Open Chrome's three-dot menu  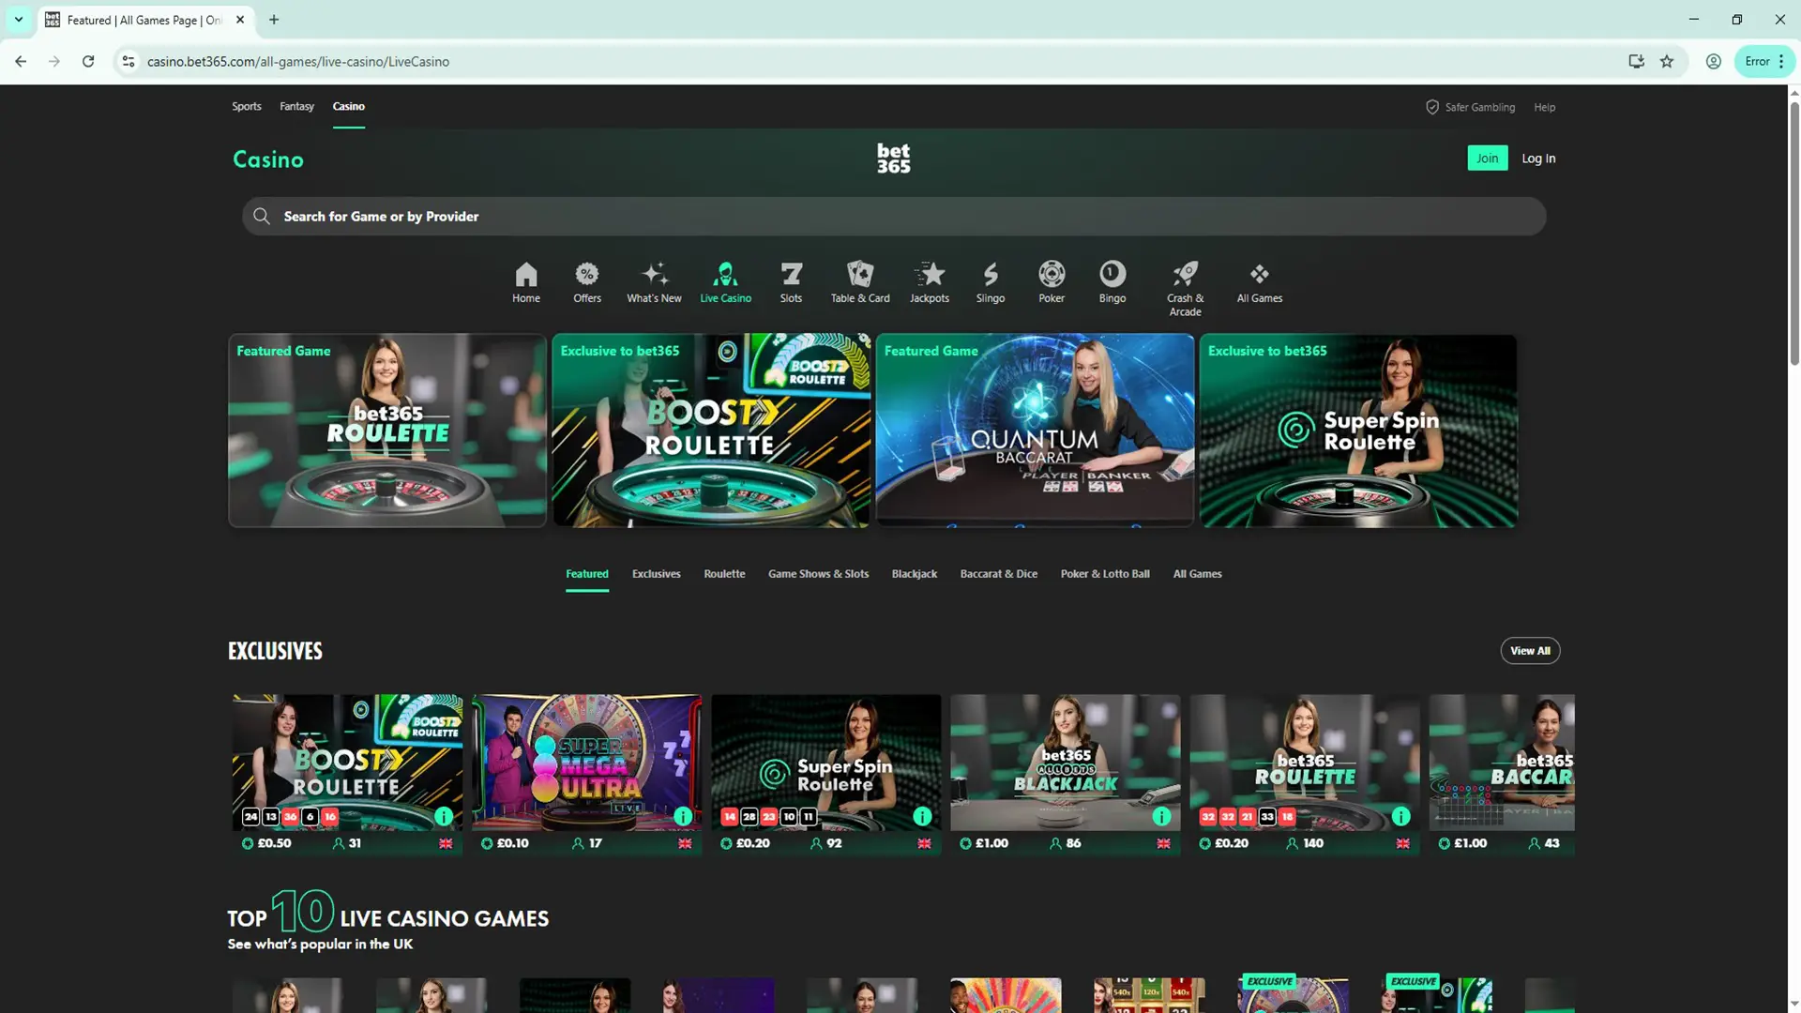(1781, 61)
